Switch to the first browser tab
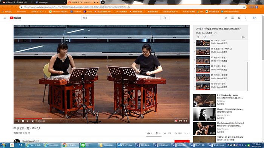264x148 pixels. 17,2
